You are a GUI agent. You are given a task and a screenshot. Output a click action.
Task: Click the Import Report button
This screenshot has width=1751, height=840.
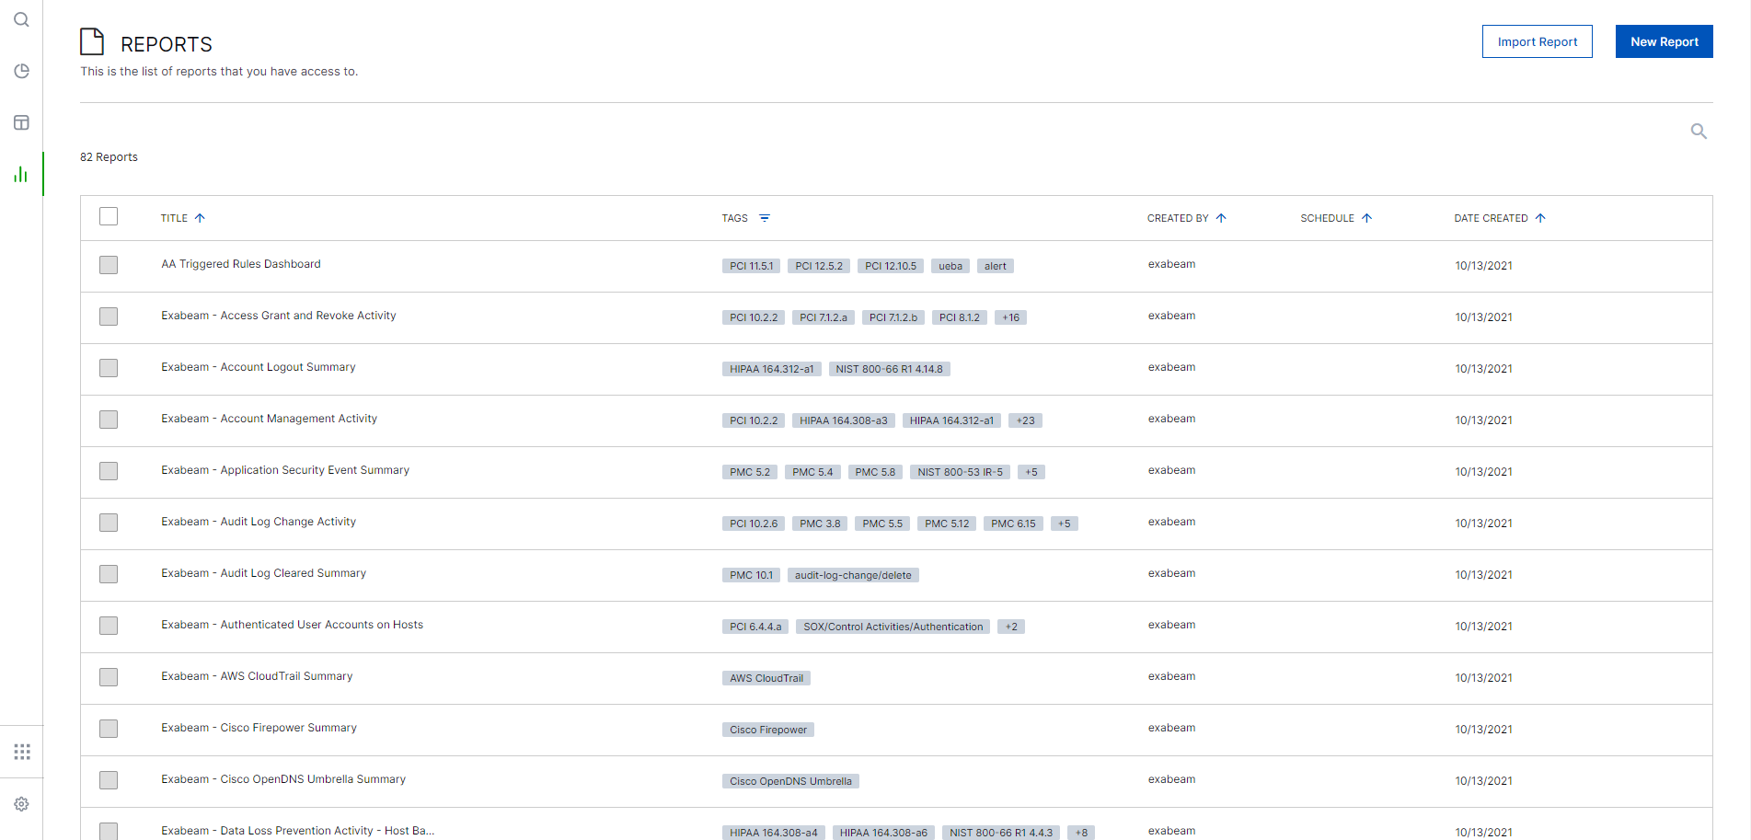pos(1537,41)
